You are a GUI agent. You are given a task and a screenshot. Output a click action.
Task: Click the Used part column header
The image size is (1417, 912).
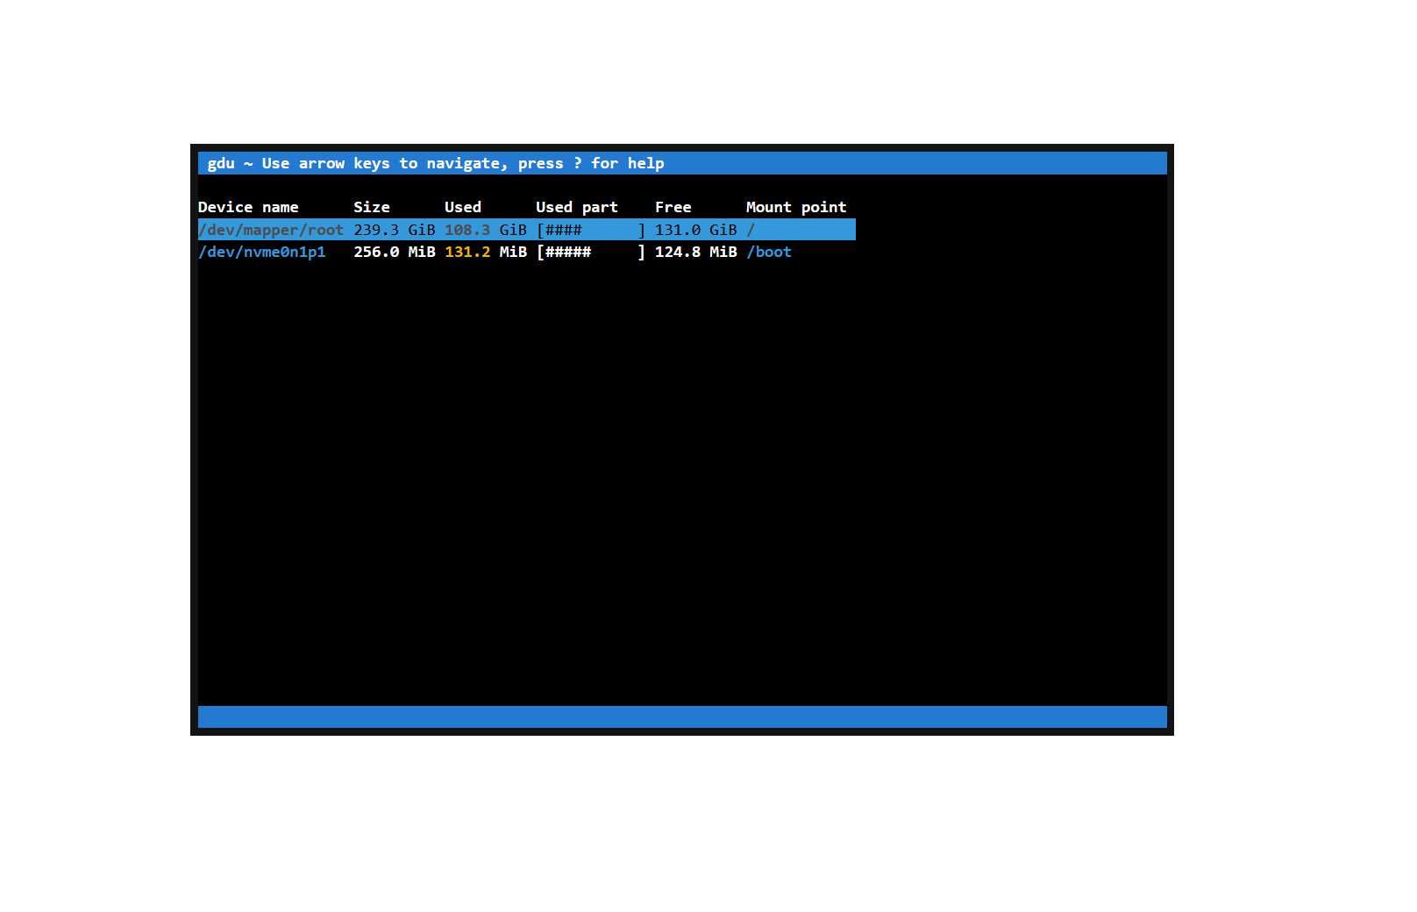[x=576, y=207]
